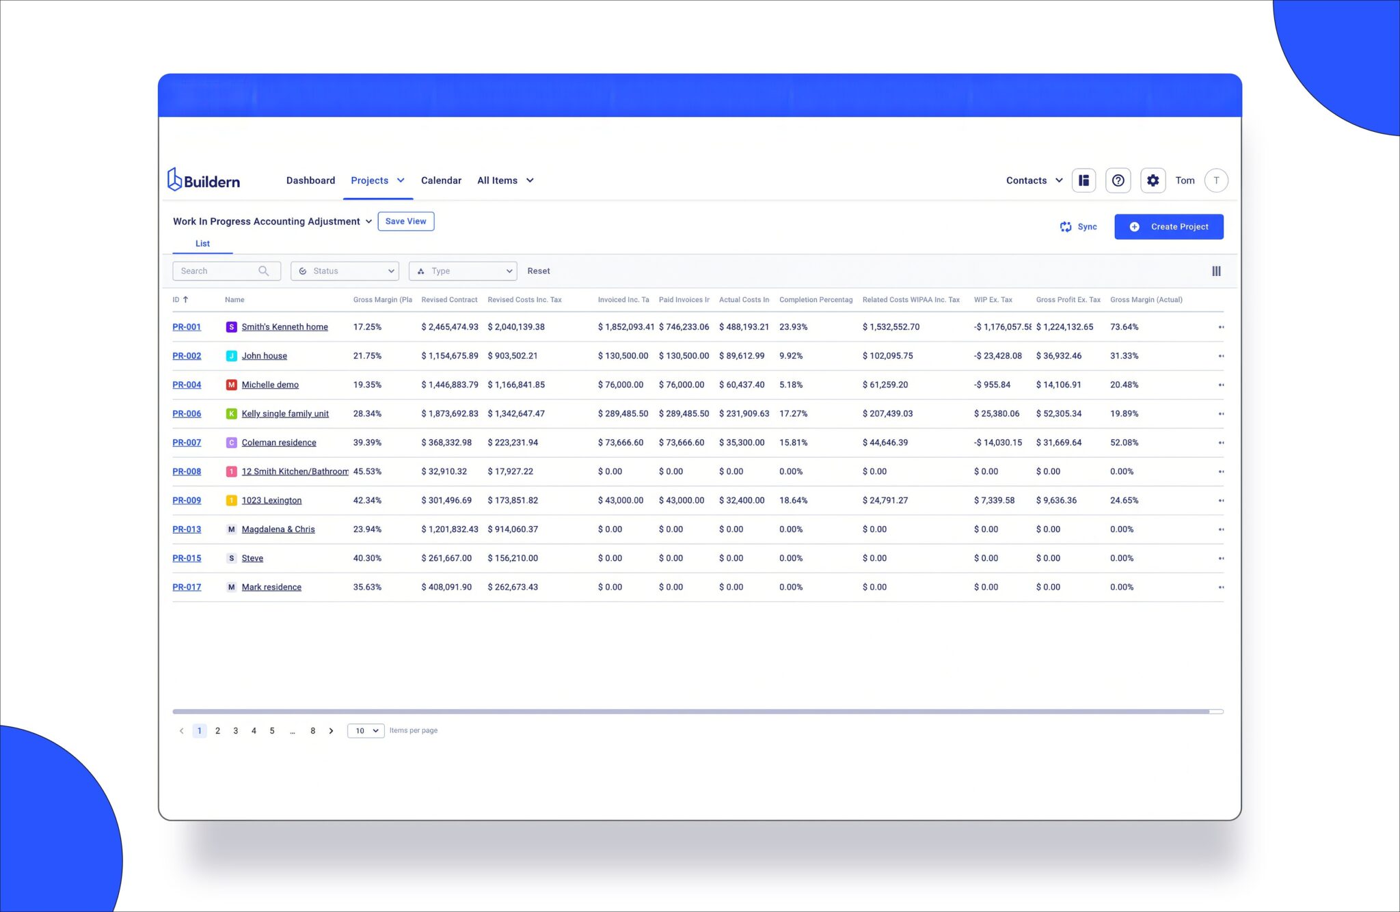Select the List tab
This screenshot has height=912, width=1400.
click(202, 244)
